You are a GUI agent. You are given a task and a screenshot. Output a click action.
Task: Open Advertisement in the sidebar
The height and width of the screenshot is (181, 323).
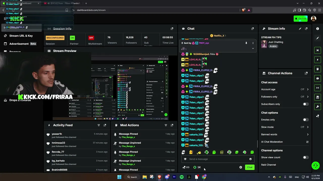(x=20, y=44)
